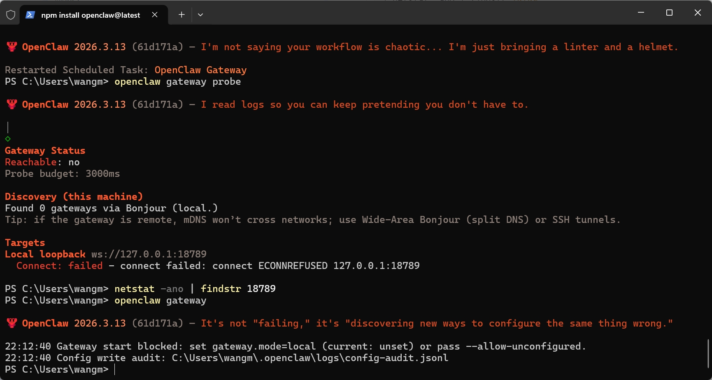Click the green diamond marker above Gateway Status
Viewport: 712px width, 380px height.
(8, 139)
